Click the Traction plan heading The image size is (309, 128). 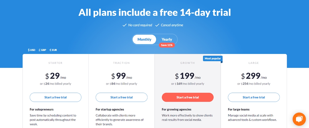[x=122, y=63]
